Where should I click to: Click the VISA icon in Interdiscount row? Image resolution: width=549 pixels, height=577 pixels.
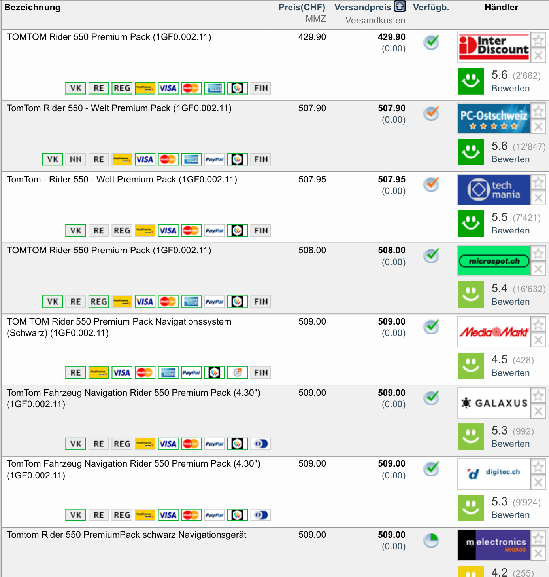point(168,88)
